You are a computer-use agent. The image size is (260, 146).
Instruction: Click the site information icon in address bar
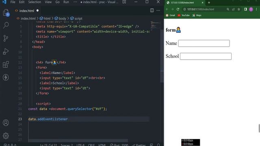click(184, 9)
